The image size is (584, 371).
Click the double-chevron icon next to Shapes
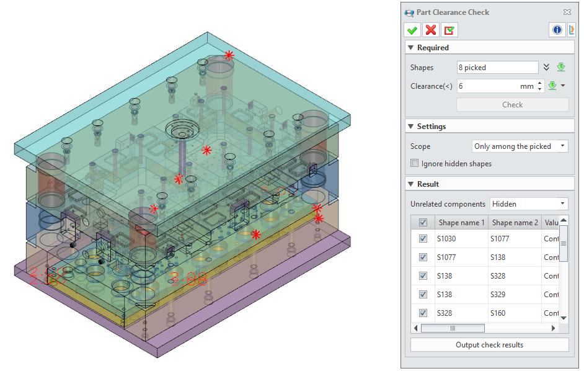(x=546, y=68)
